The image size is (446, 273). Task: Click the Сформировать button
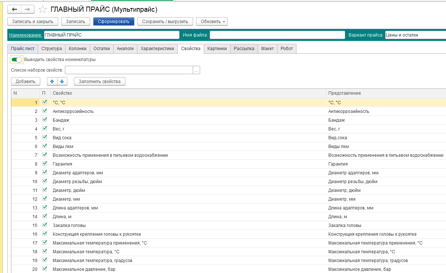pyautogui.click(x=114, y=22)
